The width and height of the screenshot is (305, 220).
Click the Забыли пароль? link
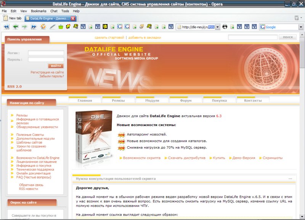click(51, 76)
